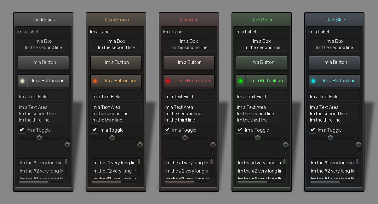Select the DarkGreen theme title bar

pyautogui.click(x=261, y=20)
